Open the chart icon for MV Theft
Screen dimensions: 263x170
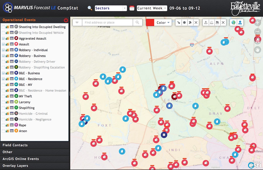pyautogui.click(x=7, y=96)
